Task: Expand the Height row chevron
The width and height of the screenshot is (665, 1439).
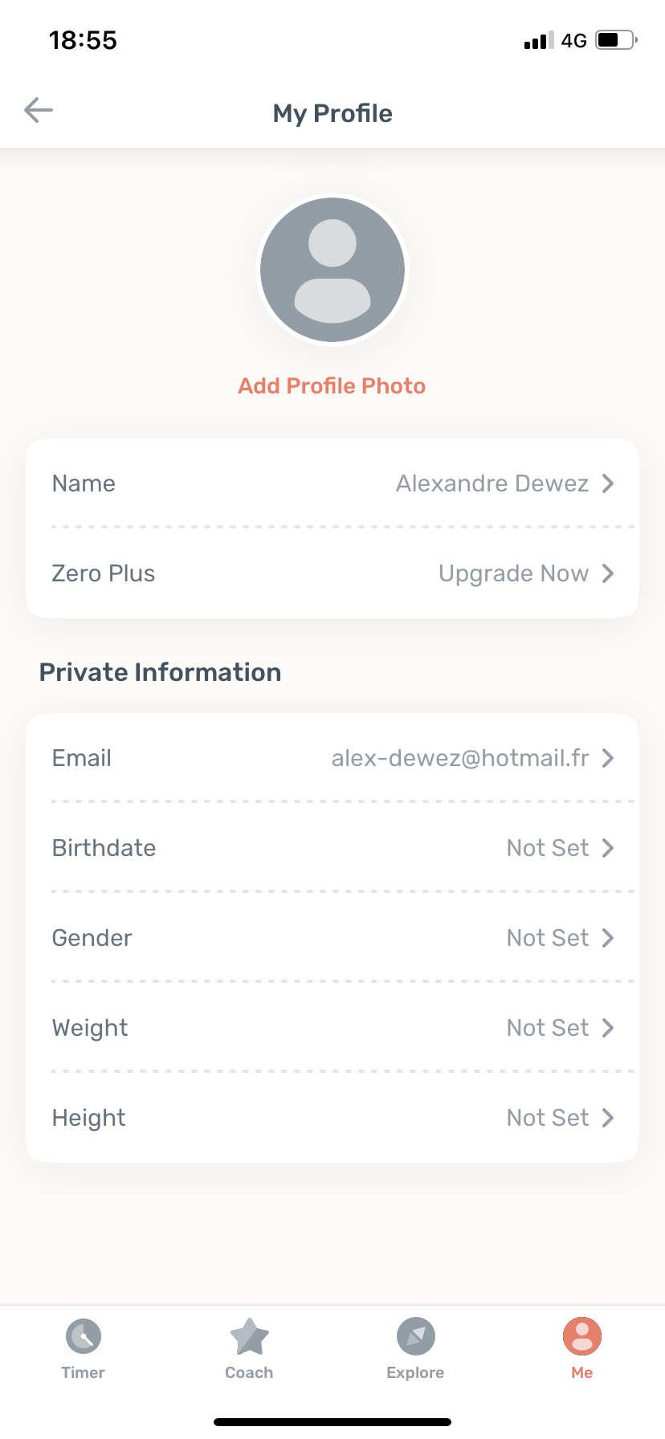Action: pyautogui.click(x=608, y=1118)
